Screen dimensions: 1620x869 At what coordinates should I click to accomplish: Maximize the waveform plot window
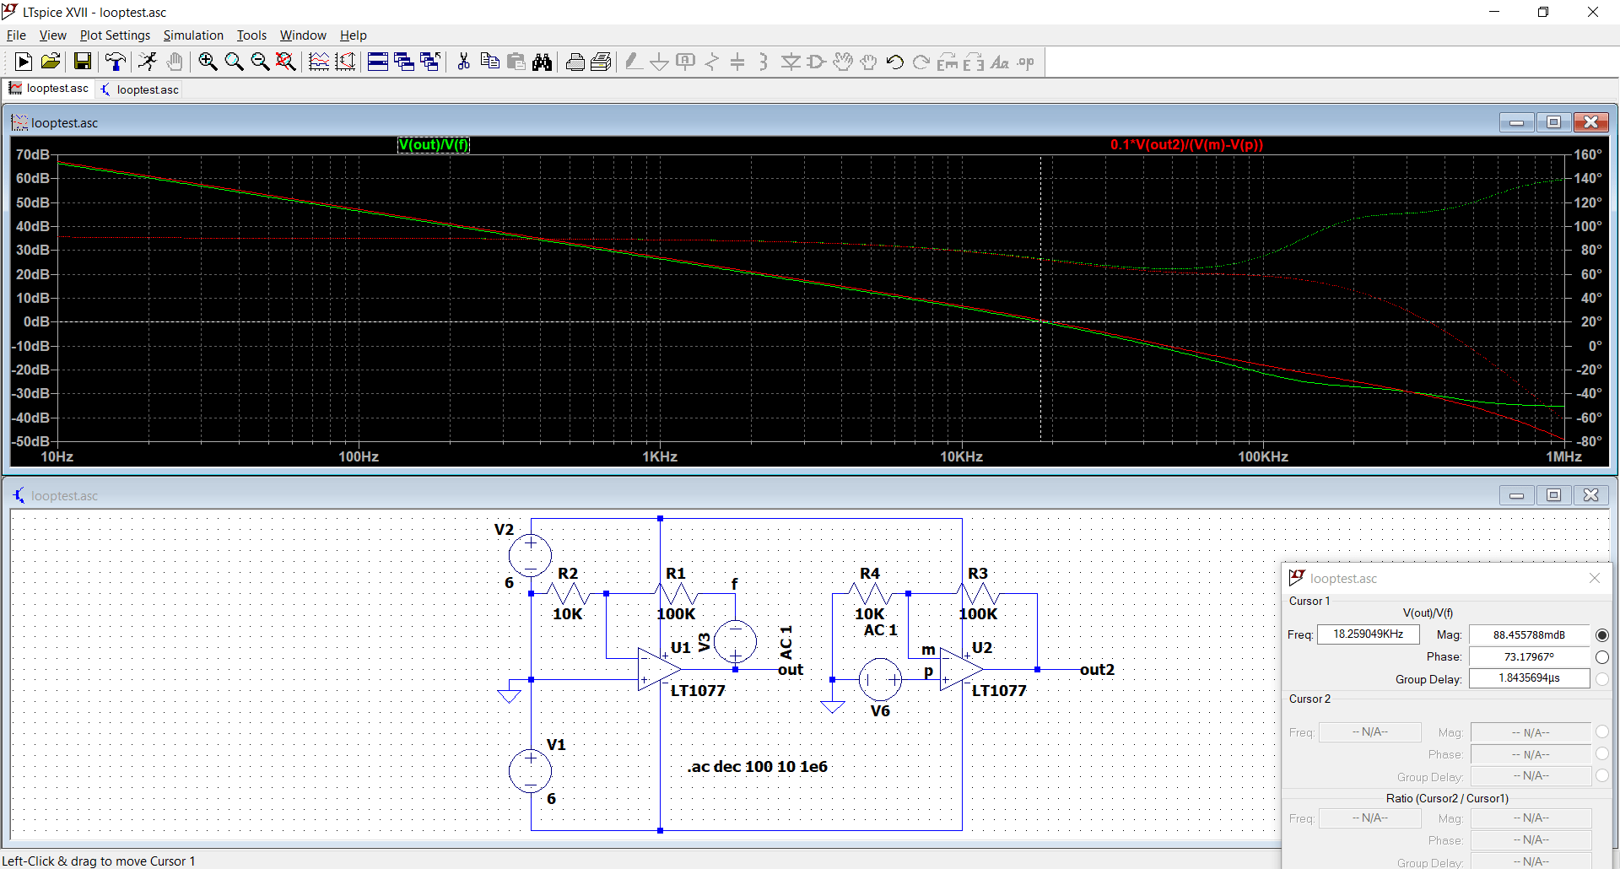tap(1553, 122)
